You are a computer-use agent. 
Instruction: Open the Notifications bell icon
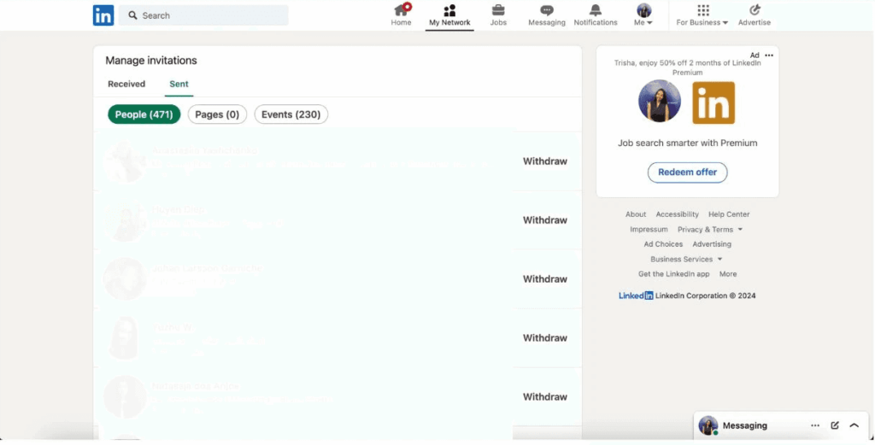pyautogui.click(x=596, y=11)
